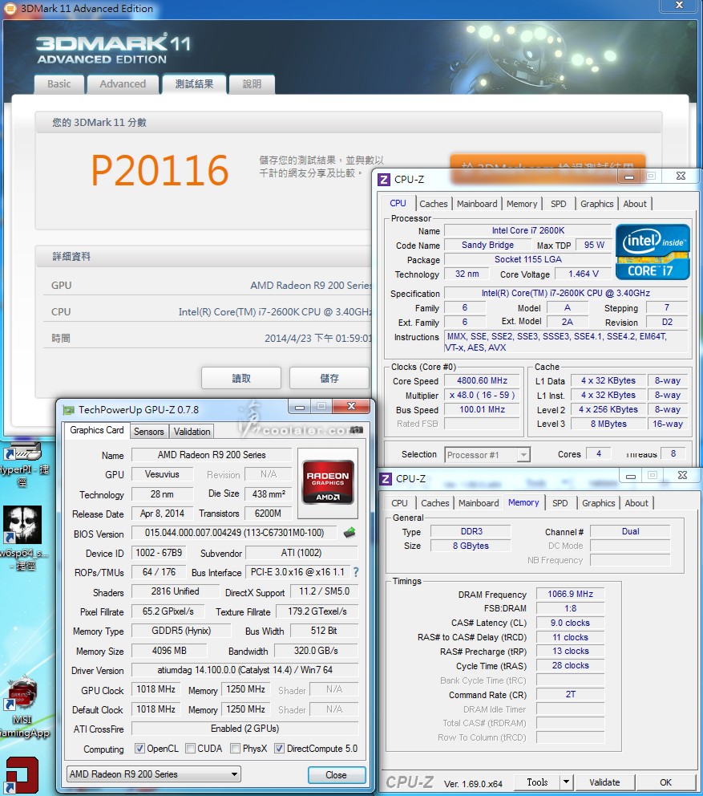703x796 pixels.
Task: Click the Radeon Graphics AMD logo
Action: pyautogui.click(x=328, y=481)
